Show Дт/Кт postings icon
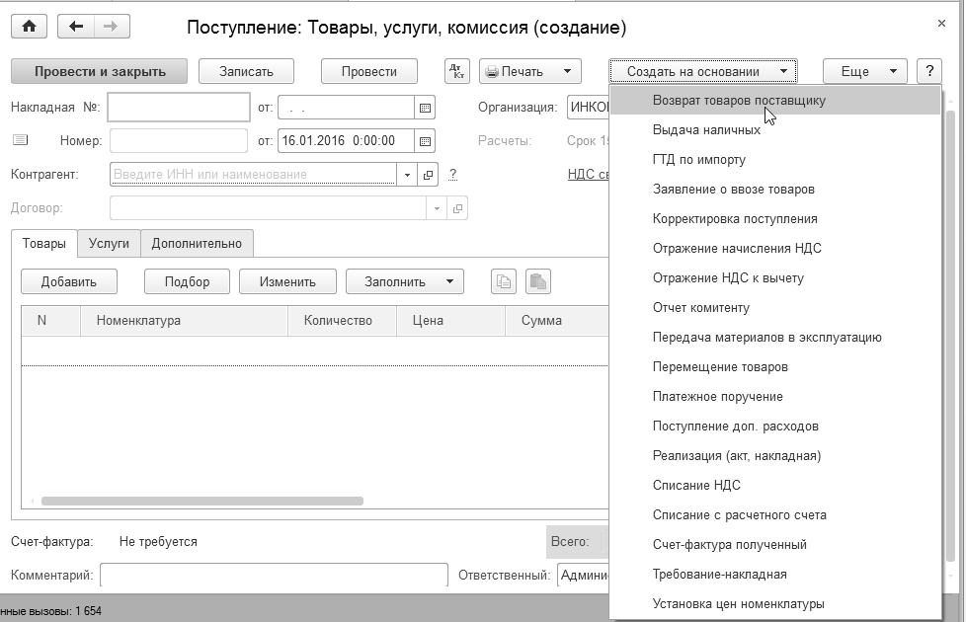966x622 pixels. (457, 71)
